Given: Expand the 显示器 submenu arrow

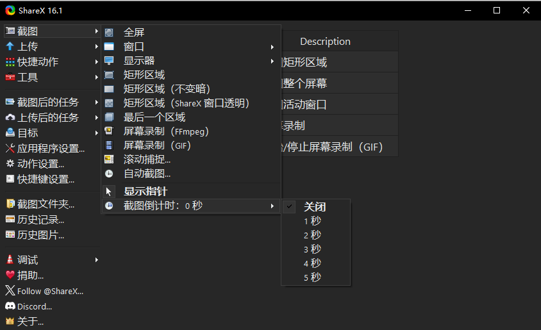Looking at the screenshot, I should 272,61.
